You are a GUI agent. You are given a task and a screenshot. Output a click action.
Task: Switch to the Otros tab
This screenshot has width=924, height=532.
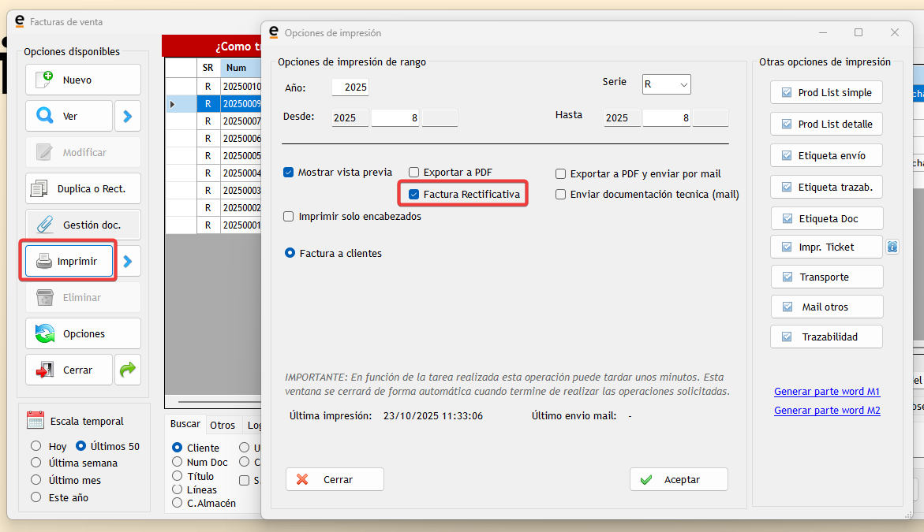(223, 425)
